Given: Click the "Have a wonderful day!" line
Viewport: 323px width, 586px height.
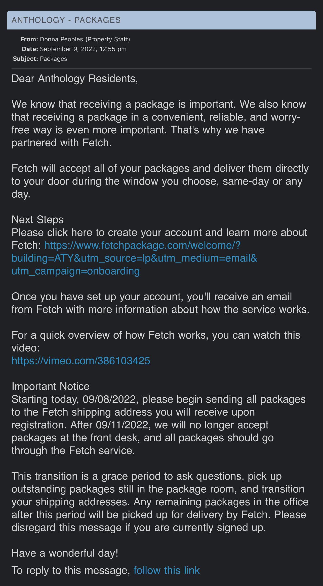Looking at the screenshot, I should (65, 553).
